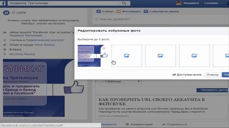This screenshot has width=229, height=128.
Task: Open the Omsk, Russia link in Живет в городе
Action: pos(44,45)
